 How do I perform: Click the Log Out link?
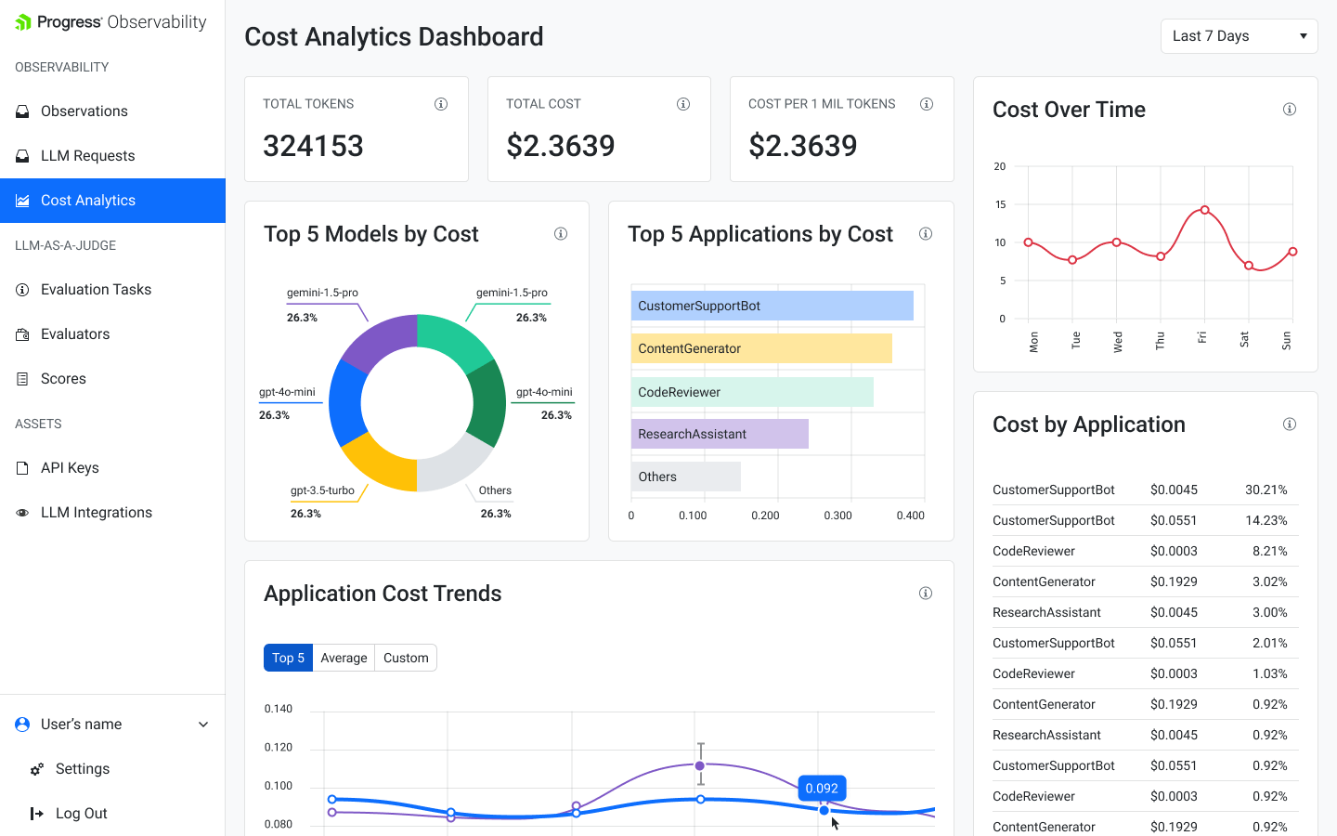coord(81,813)
